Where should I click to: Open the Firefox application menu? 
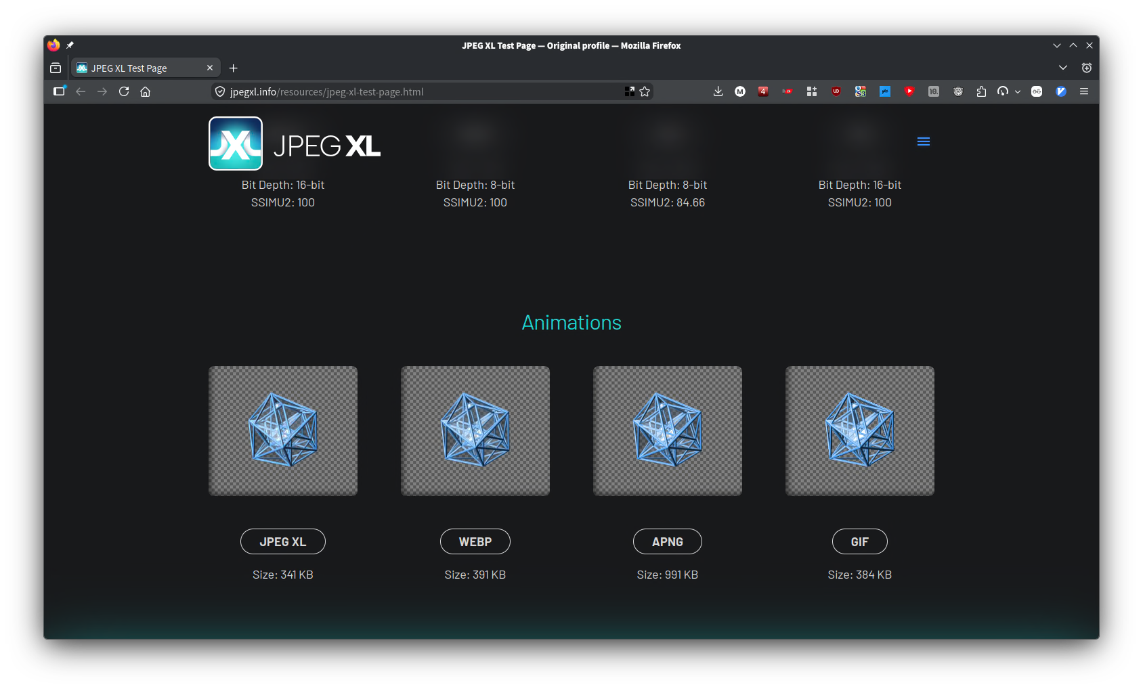(x=1084, y=91)
